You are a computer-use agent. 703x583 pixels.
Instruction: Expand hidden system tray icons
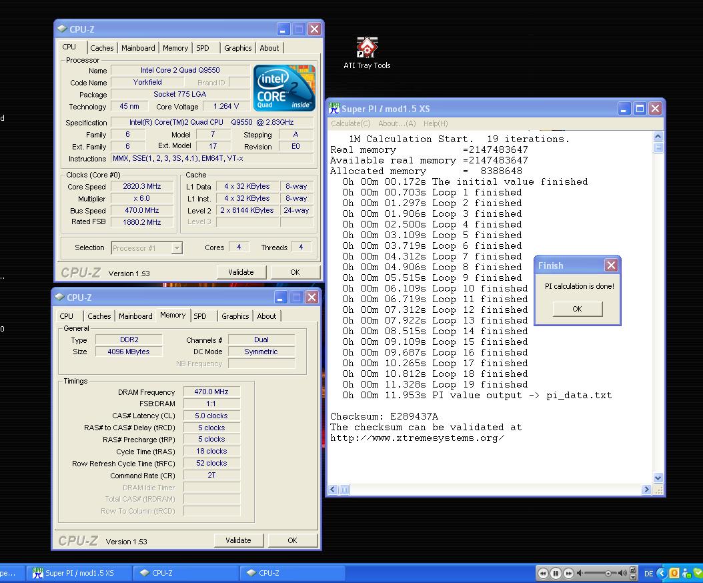point(662,573)
